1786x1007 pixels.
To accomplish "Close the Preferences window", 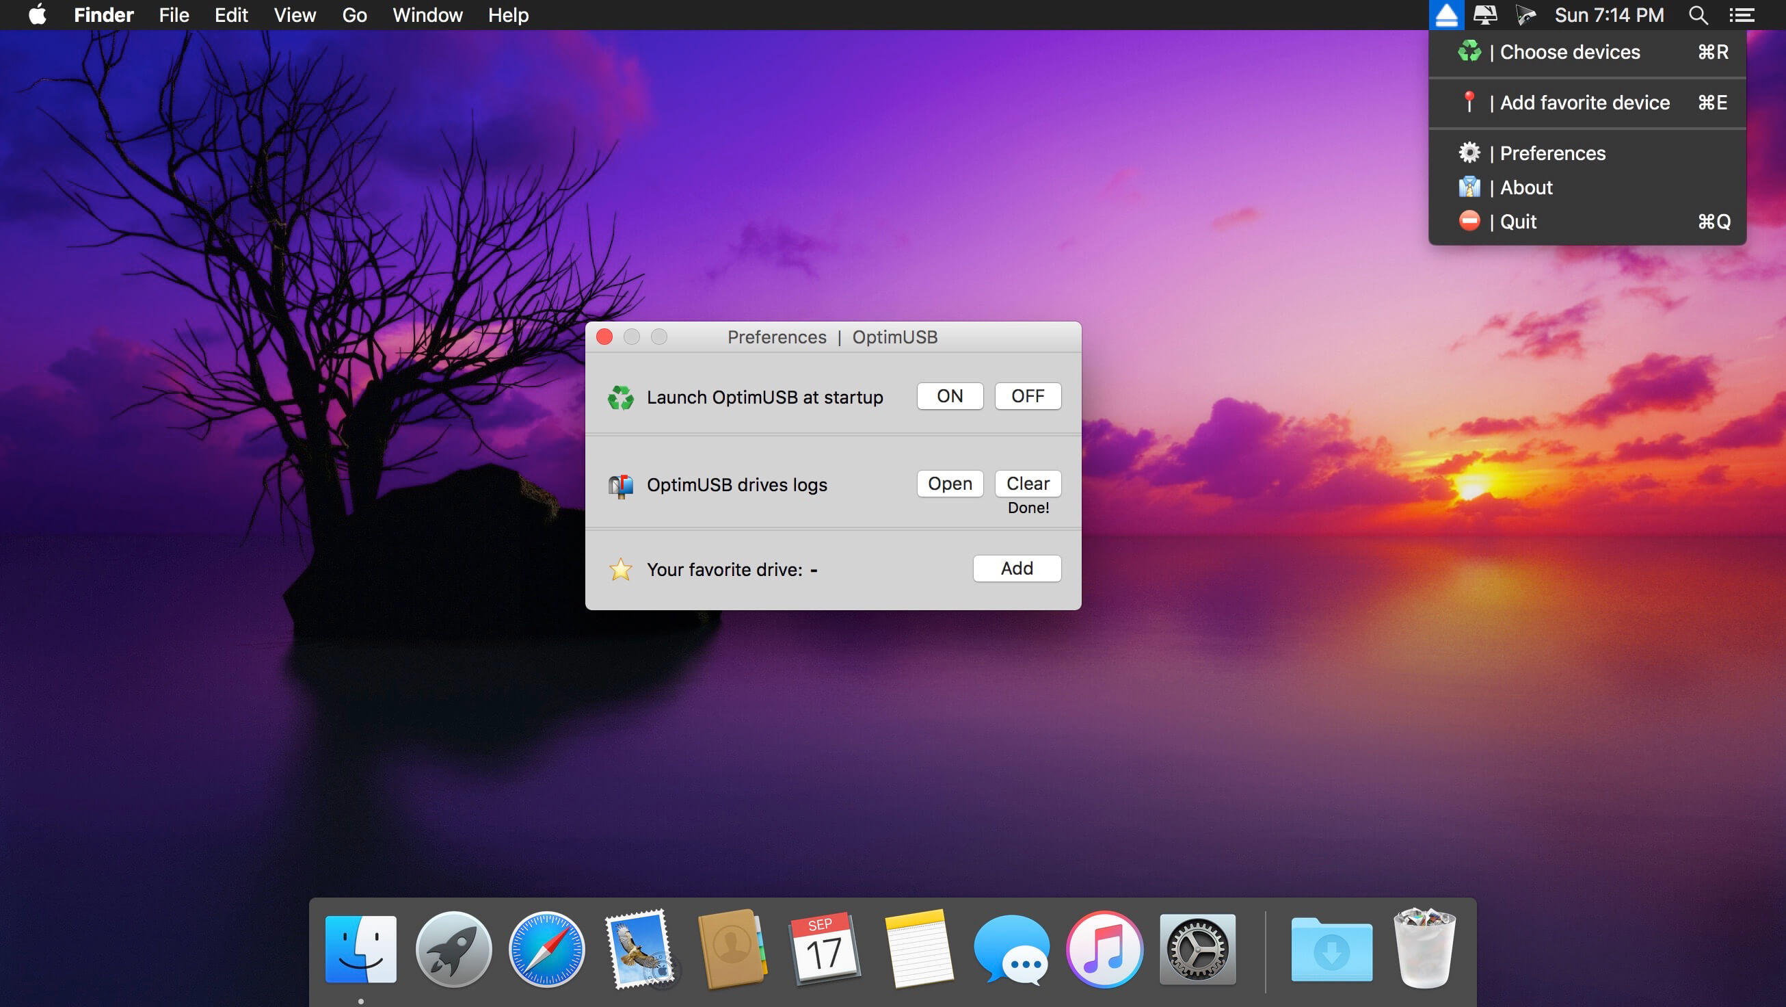I will click(604, 337).
